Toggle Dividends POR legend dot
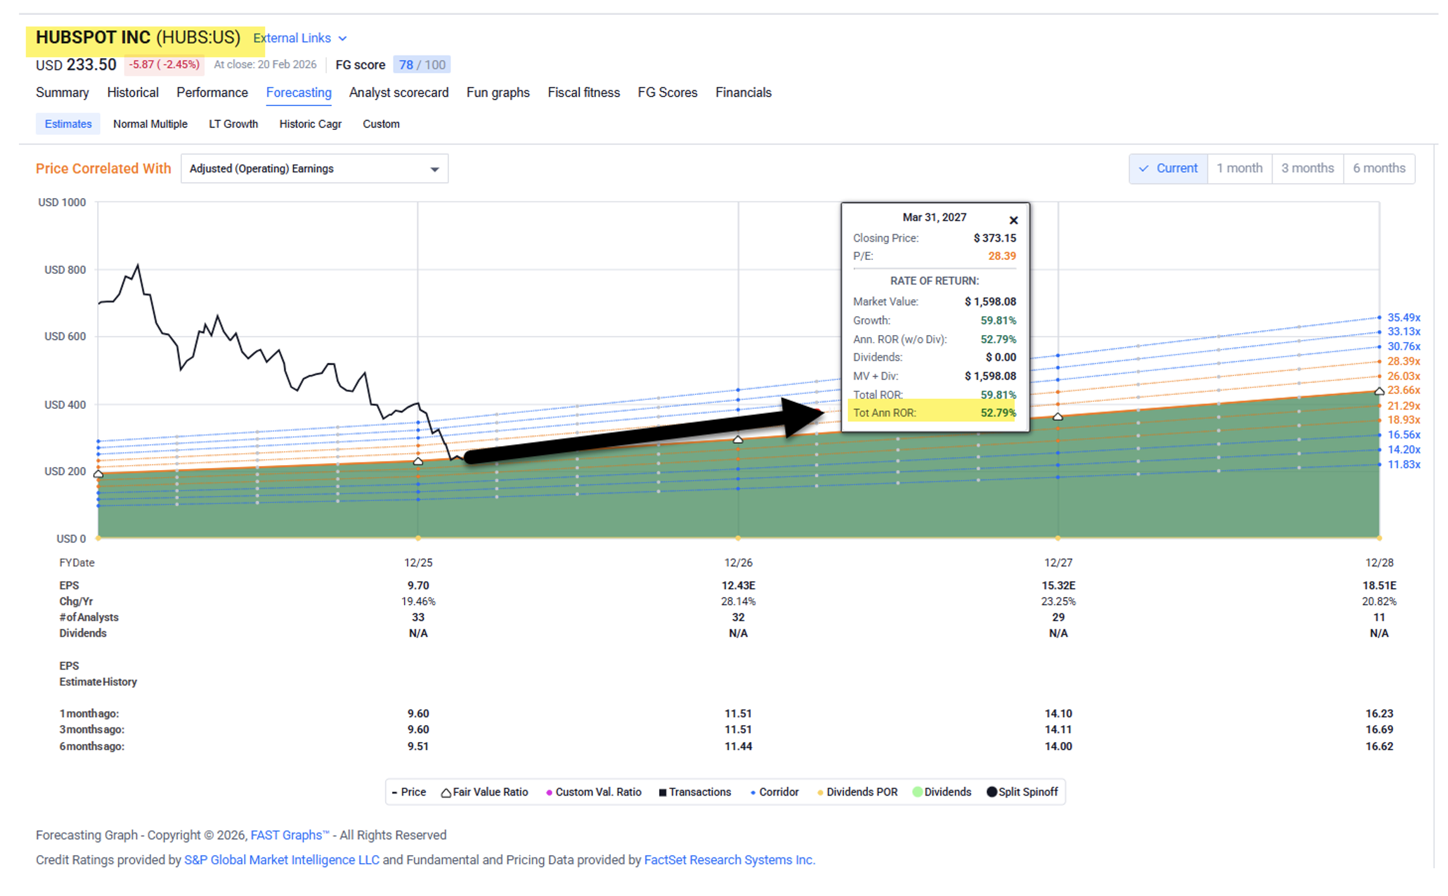 [x=819, y=793]
